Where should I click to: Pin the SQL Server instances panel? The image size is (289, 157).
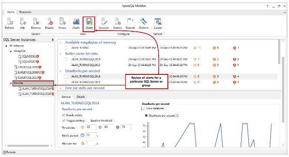coord(53,40)
